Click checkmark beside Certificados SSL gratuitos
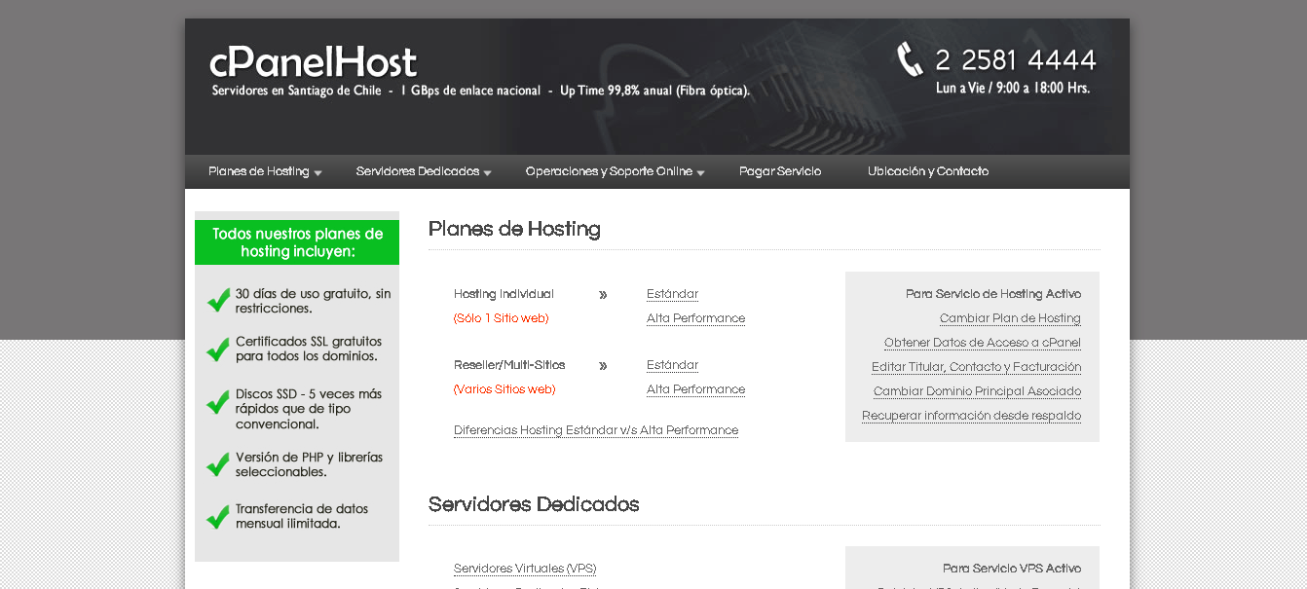The height and width of the screenshot is (589, 1307). tap(219, 349)
